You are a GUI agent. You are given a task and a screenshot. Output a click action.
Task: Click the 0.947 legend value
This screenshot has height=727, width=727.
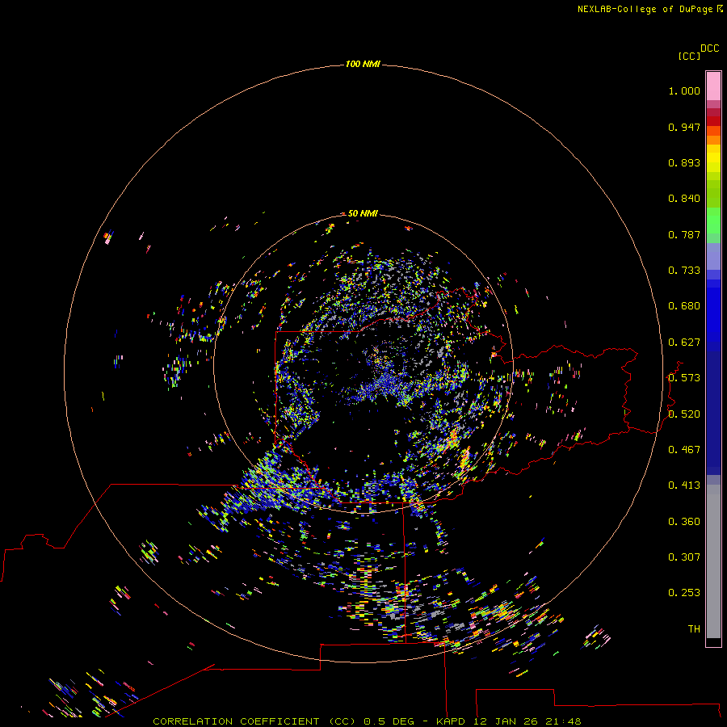[684, 127]
